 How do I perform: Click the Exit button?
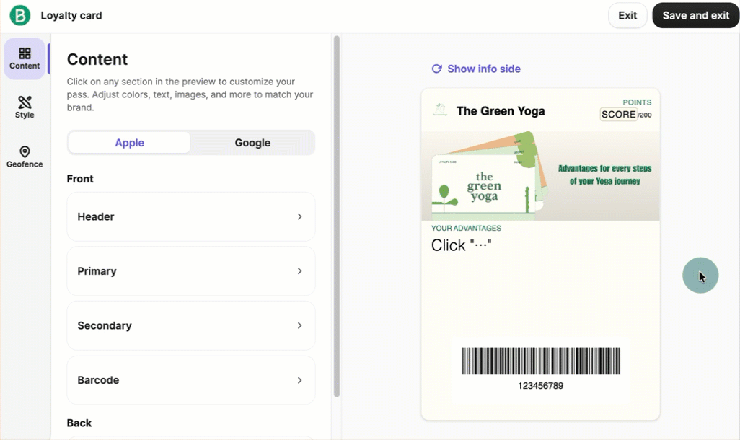click(627, 15)
